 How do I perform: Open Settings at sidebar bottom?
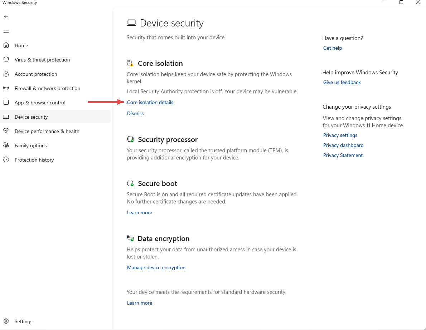pyautogui.click(x=55, y=321)
